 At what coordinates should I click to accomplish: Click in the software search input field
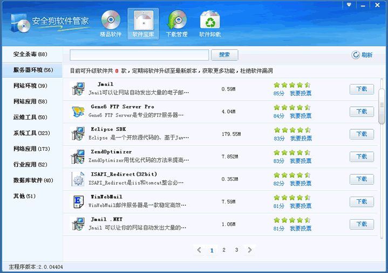tap(139, 55)
